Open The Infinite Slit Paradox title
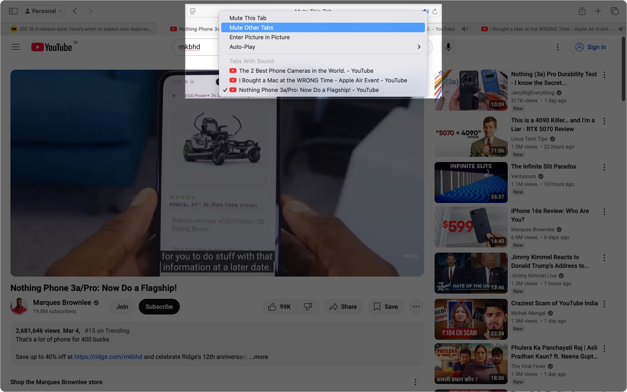Screen dimensions: 627x392 click(543, 166)
